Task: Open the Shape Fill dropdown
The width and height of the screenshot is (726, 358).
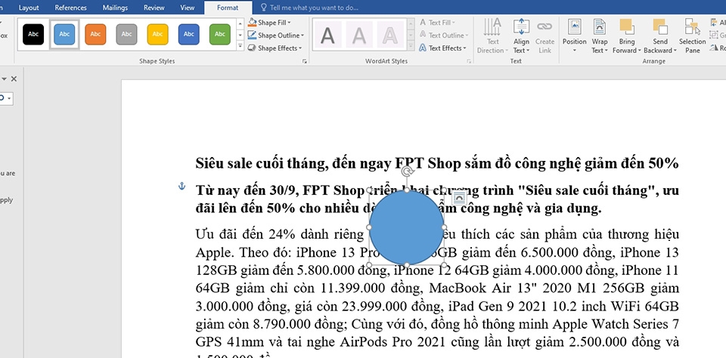Action: coord(269,22)
